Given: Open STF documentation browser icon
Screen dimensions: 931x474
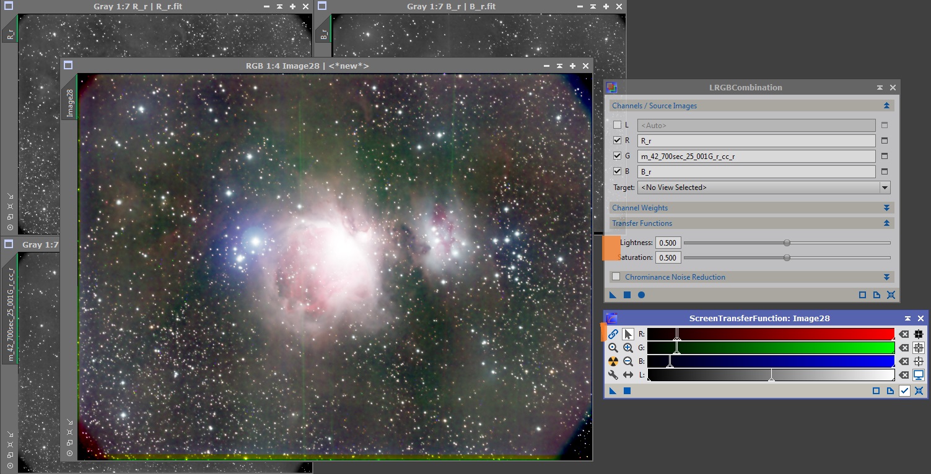Looking at the screenshot, I should tap(890, 391).
